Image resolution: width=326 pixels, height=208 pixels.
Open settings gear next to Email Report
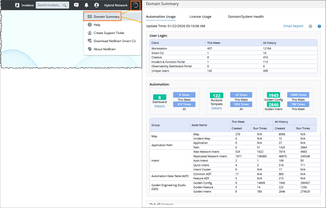tap(310, 26)
